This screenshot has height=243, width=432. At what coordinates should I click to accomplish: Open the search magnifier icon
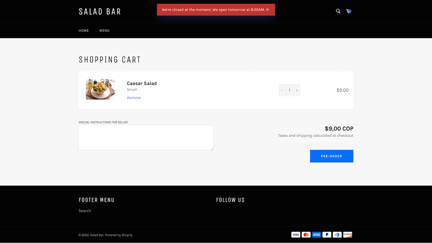(x=338, y=11)
